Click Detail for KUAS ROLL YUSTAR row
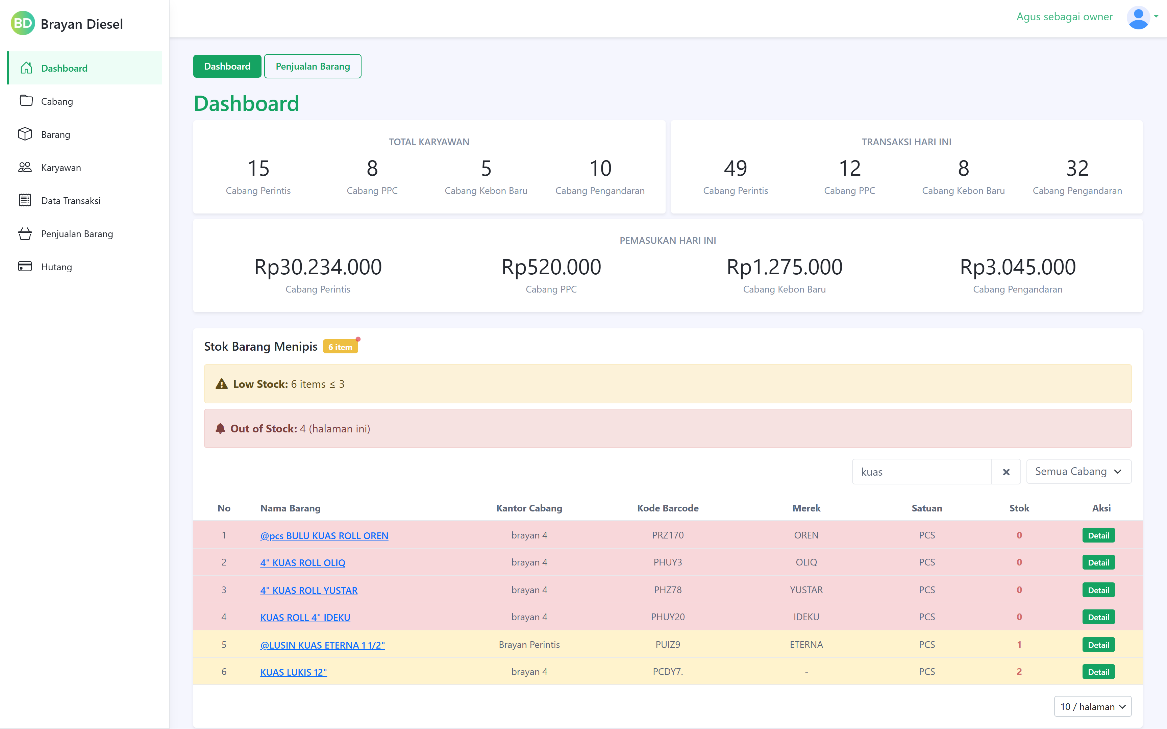 pos(1098,590)
